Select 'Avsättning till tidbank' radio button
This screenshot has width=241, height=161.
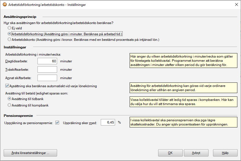coord(10,99)
